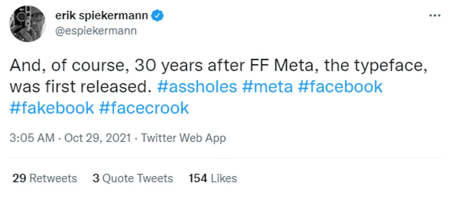This screenshot has height=198, width=451.
Task: Open the #assholes hashtag
Action: click(197, 87)
